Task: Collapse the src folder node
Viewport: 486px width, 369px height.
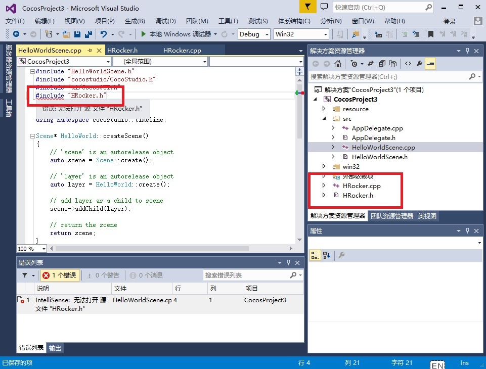Action: pos(324,118)
